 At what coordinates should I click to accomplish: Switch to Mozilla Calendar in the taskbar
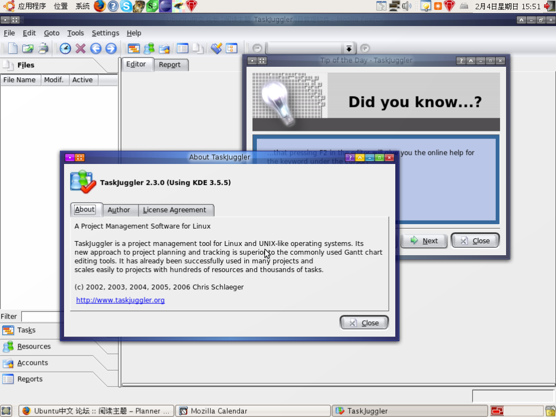(x=253, y=411)
